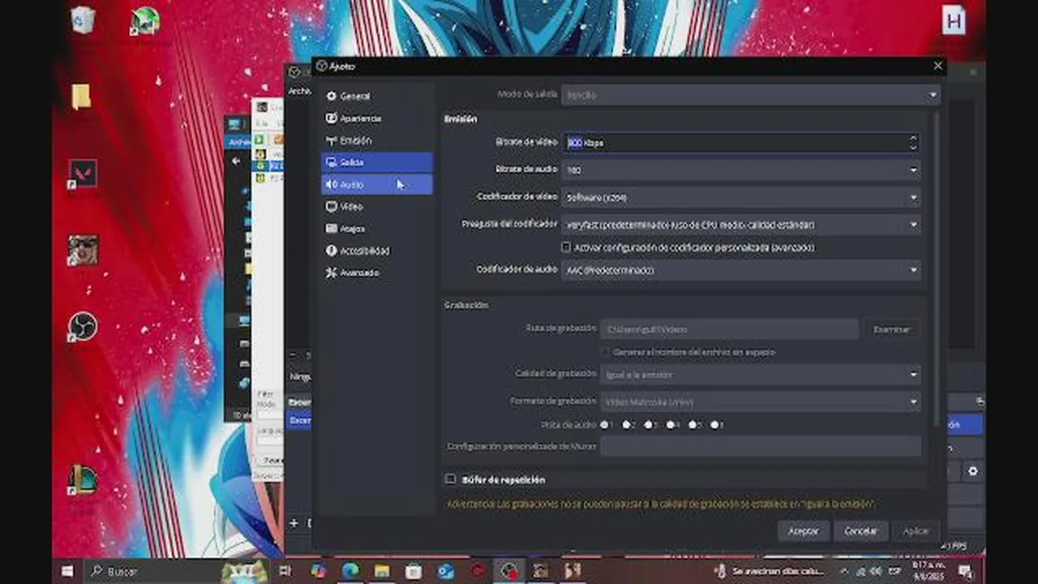The image size is (1038, 584).
Task: Click the OBS Studio taskbar icon
Action: [x=509, y=571]
